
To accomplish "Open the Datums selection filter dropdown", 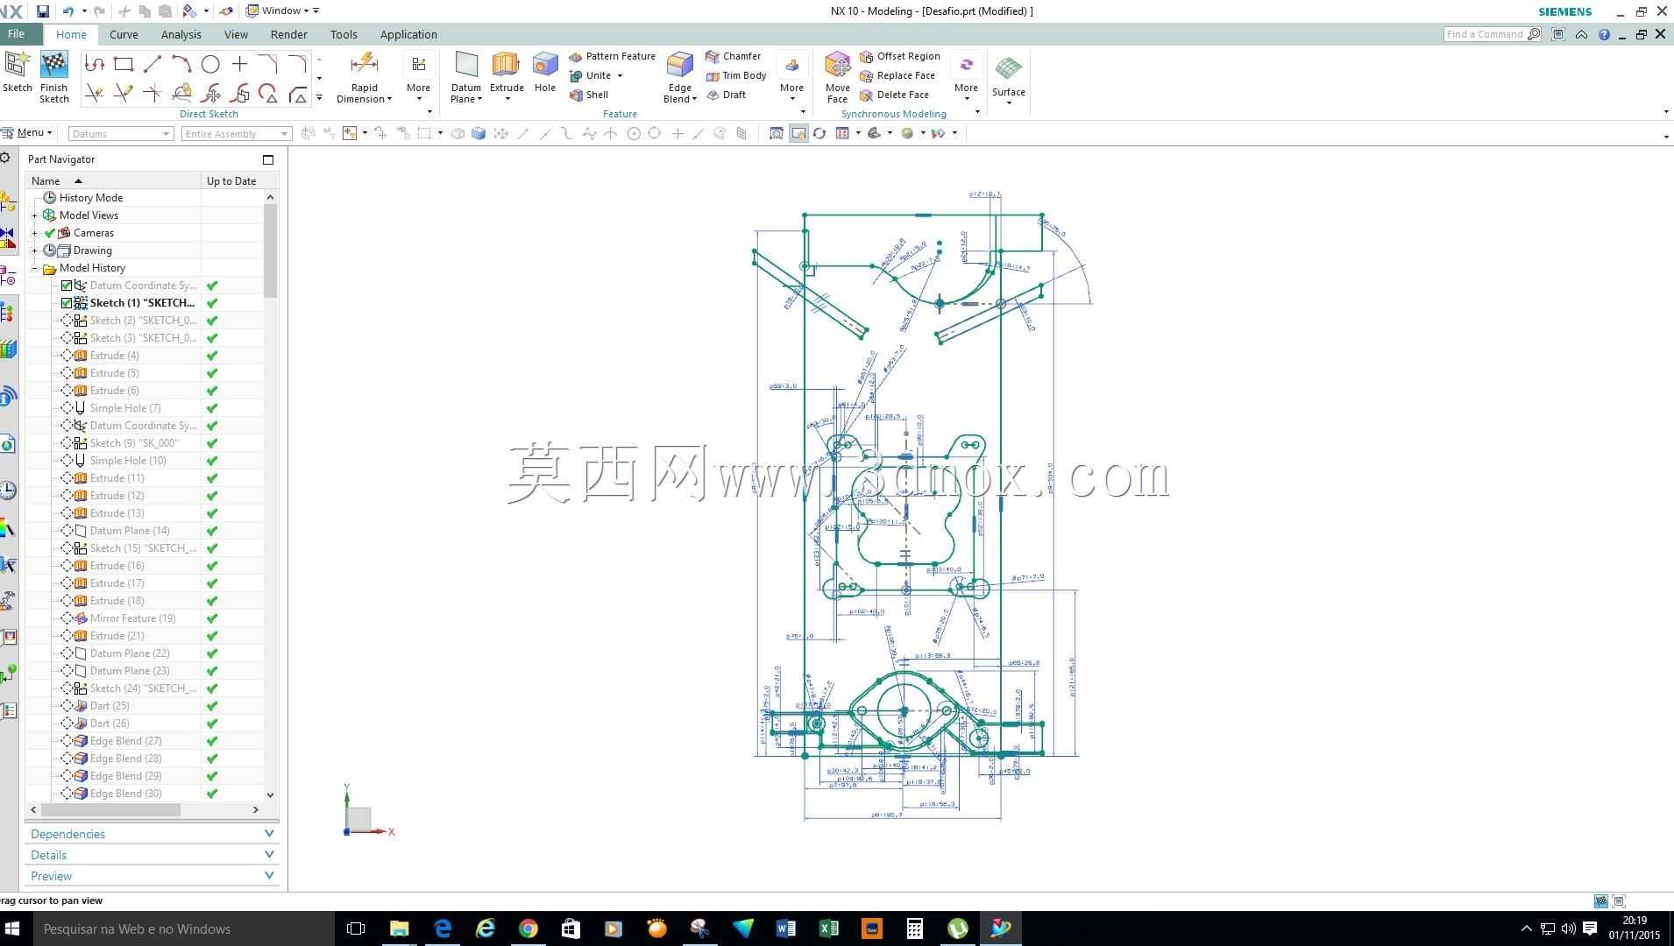I will point(120,134).
